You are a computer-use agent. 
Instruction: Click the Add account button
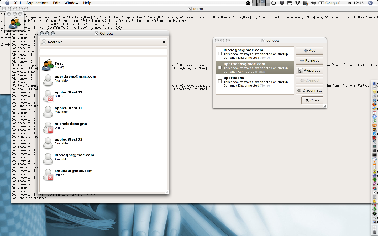tap(309, 51)
